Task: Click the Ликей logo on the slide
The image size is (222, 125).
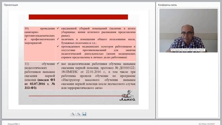Action: [128, 96]
